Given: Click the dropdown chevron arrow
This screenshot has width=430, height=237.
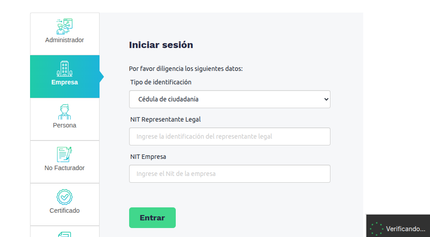Looking at the screenshot, I should click(x=326, y=99).
